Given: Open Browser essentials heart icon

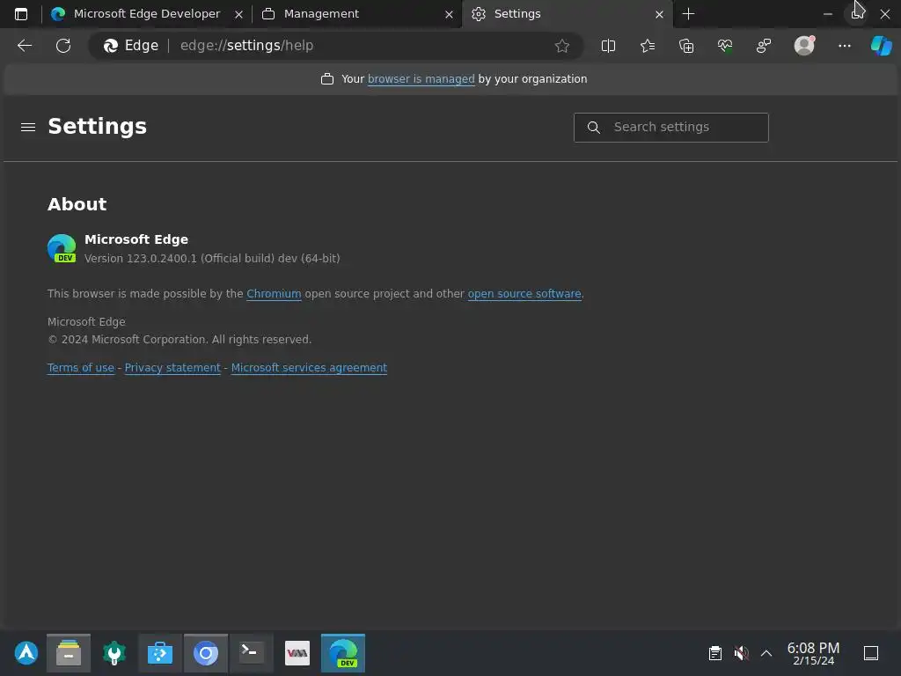Looking at the screenshot, I should click(x=725, y=46).
